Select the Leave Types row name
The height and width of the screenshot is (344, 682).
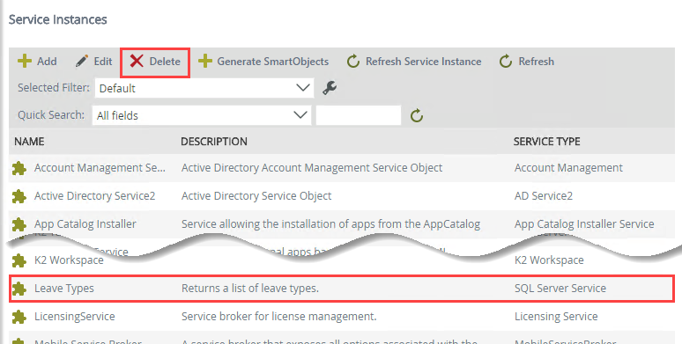[x=64, y=288]
